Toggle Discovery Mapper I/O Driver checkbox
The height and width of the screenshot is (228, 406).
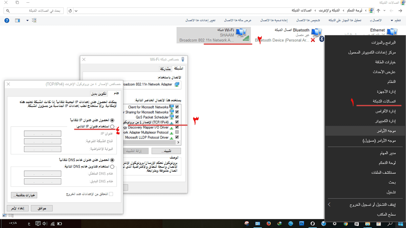177,127
